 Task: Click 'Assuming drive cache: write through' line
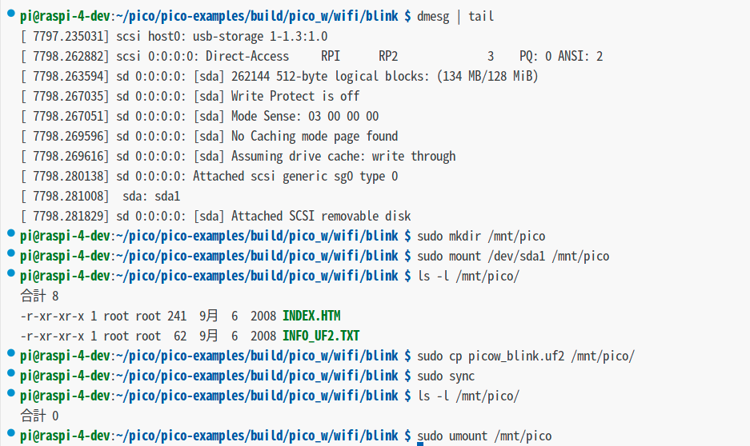tap(238, 157)
